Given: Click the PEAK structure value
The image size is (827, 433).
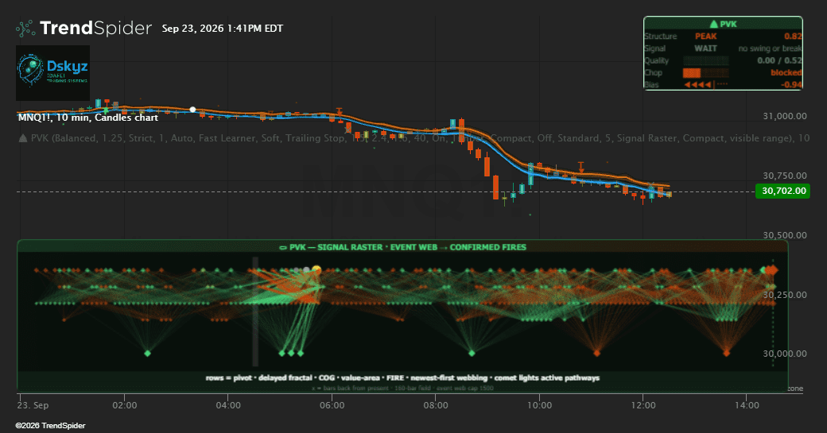Looking at the screenshot, I should tap(705, 37).
